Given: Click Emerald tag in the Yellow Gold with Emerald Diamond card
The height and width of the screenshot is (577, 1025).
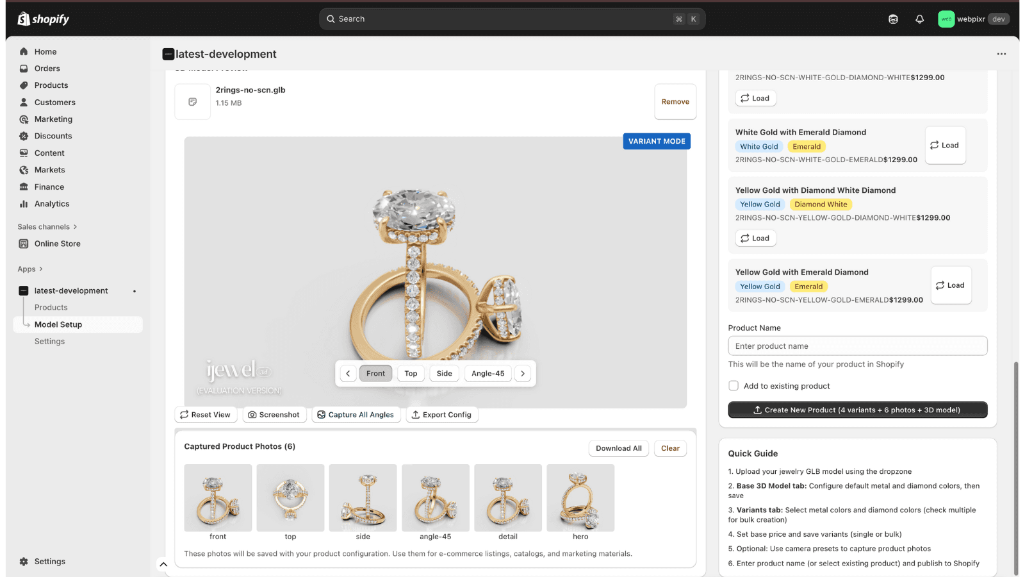Looking at the screenshot, I should point(808,287).
